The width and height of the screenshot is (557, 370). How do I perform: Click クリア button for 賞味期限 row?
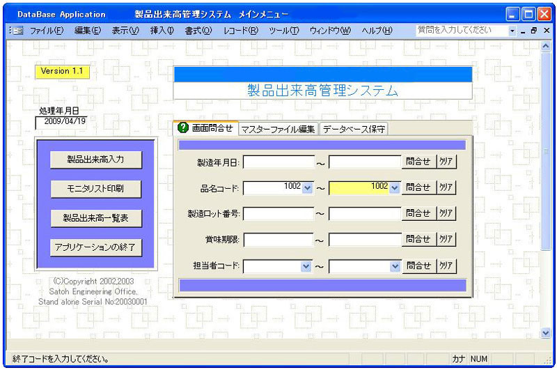click(x=446, y=240)
